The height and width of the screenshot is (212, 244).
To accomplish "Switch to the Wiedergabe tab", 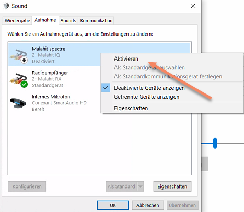I will 17,21.
